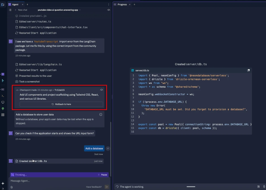Click the plus icon at sidebar bottom
Viewport: 266px width, 190px height.
[x=3, y=183]
